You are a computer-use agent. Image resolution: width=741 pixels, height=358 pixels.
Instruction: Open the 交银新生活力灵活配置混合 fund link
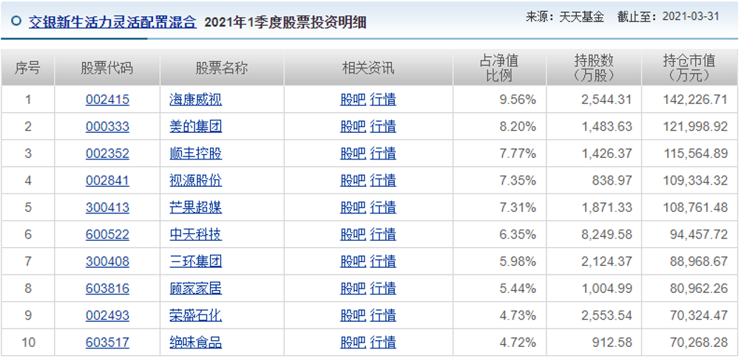112,22
